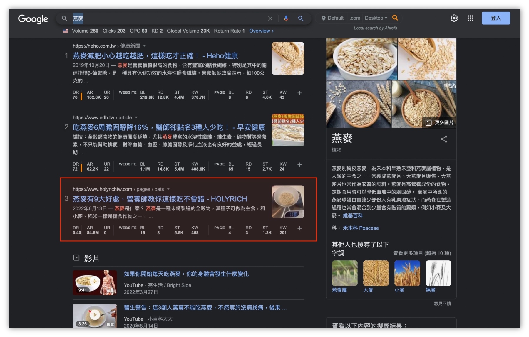Expand the heho.com.tw URL breadcrumb chevron
Screen dimensions: 529x337
pos(145,46)
